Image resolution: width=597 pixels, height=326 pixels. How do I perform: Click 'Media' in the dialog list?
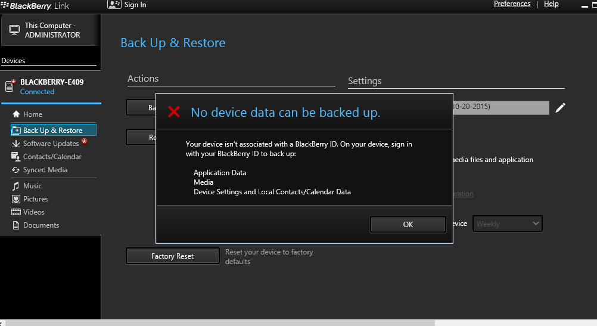click(203, 182)
